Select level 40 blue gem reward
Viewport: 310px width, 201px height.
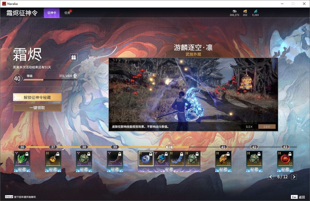point(161,159)
